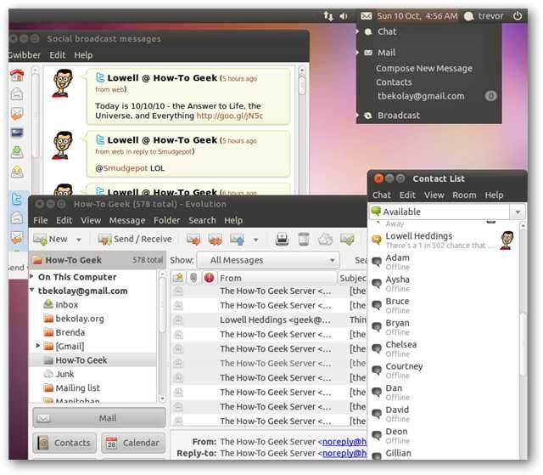Image resolution: width=543 pixels, height=475 pixels.
Task: Click the Inbox folder in Evolution
Action: (60, 304)
